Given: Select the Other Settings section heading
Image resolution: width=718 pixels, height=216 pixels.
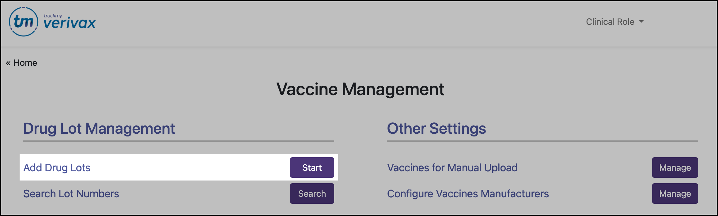Looking at the screenshot, I should [436, 128].
